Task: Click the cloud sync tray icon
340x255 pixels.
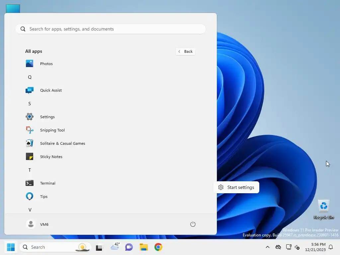Action: [x=278, y=247]
